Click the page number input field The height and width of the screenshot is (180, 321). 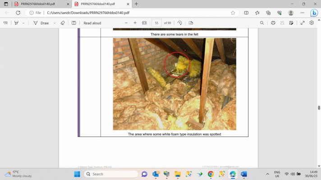(156, 23)
